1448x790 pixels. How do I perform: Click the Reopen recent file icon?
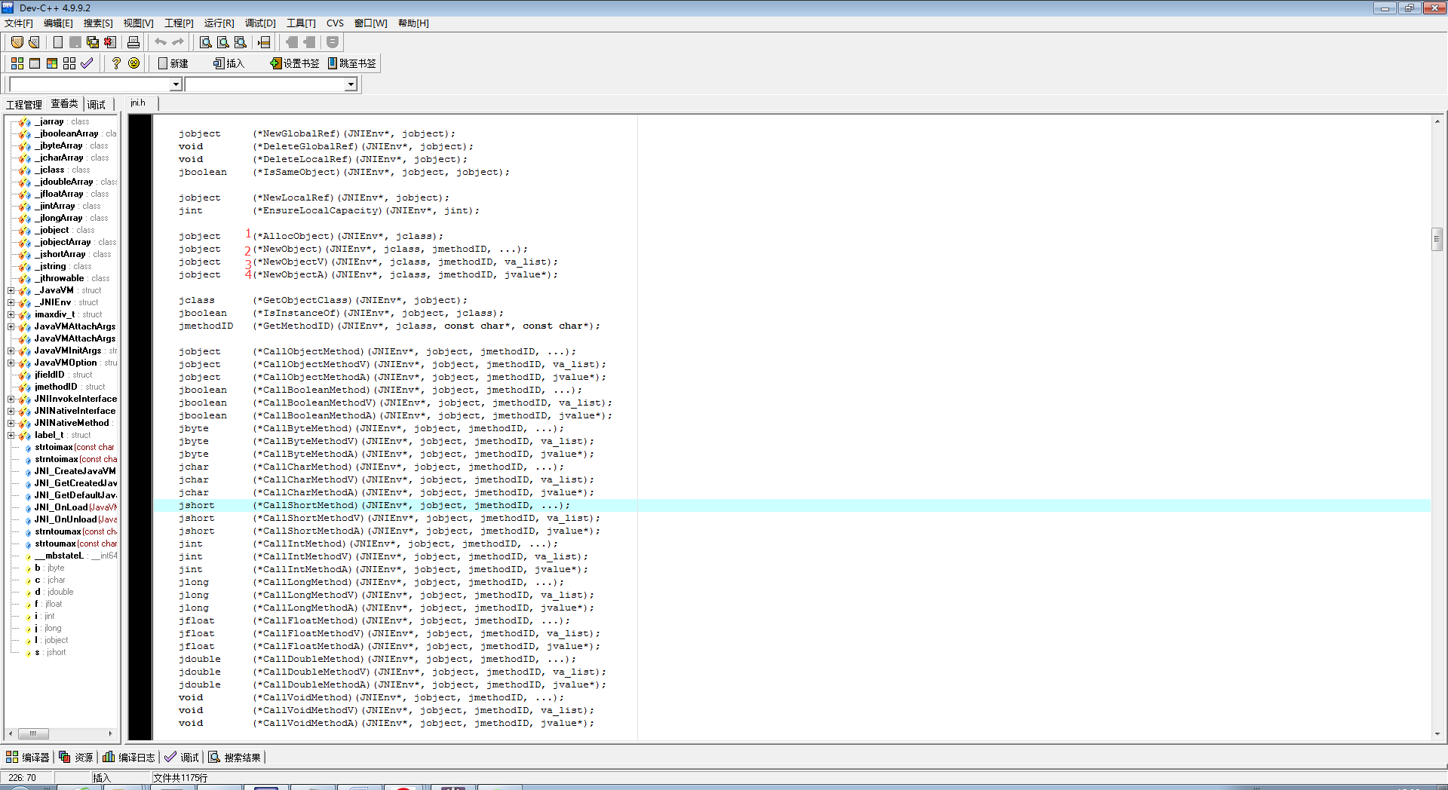[34, 42]
